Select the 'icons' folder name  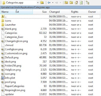(x=8, y=21)
